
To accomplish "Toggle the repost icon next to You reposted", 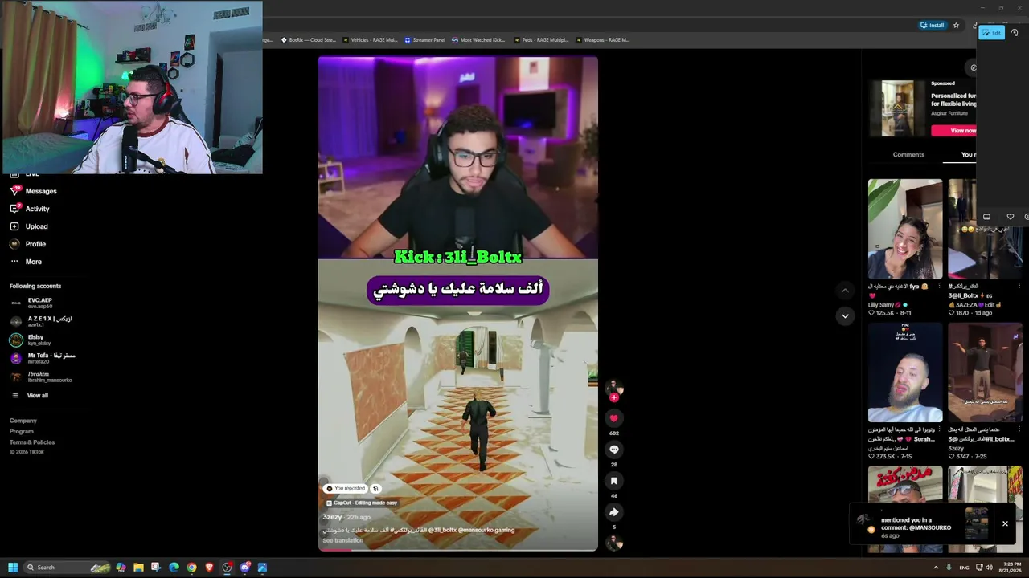I will click(x=375, y=488).
